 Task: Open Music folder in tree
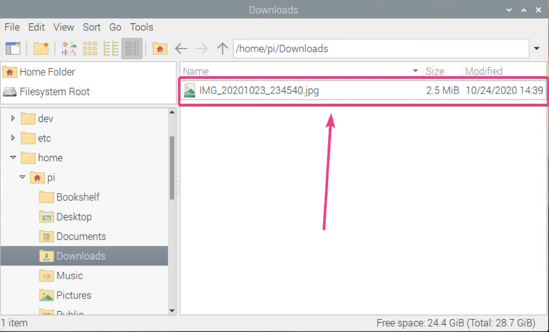point(61,275)
